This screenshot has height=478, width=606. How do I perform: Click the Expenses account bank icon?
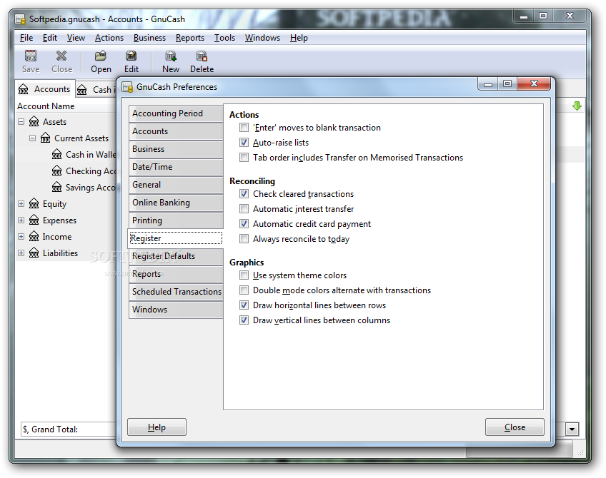pos(34,220)
